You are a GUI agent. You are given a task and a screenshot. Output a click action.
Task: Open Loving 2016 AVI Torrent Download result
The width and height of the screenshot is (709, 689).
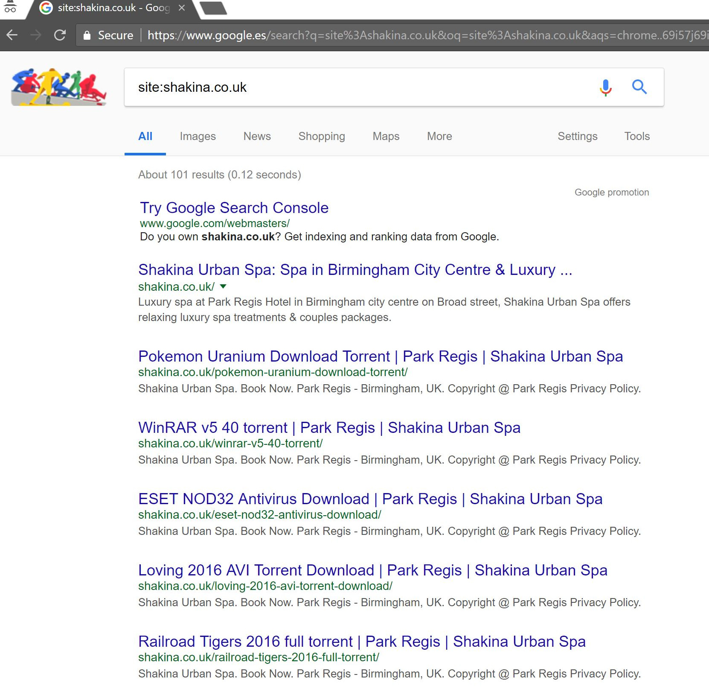(x=373, y=570)
